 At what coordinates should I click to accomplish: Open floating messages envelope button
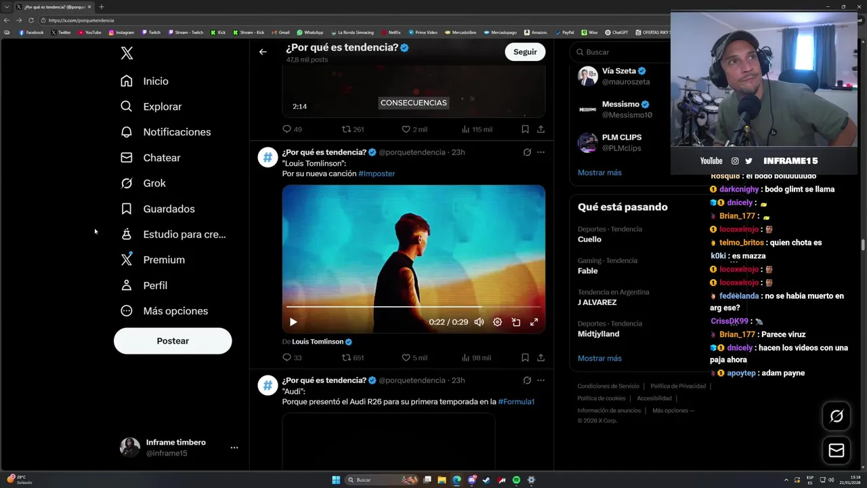click(837, 451)
